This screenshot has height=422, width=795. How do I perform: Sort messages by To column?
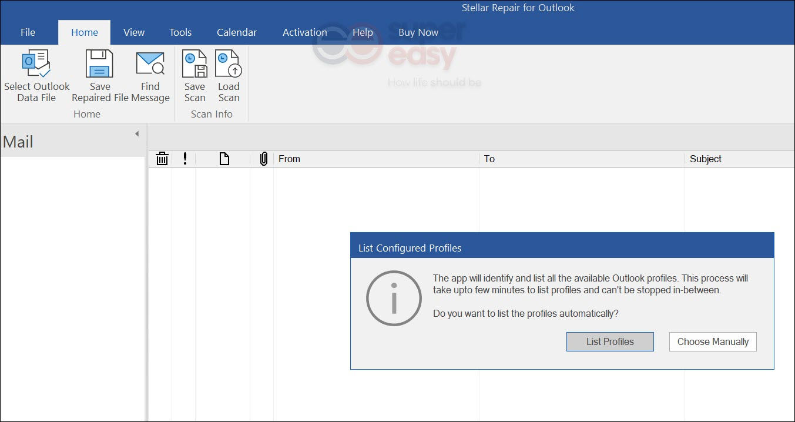[582, 159]
